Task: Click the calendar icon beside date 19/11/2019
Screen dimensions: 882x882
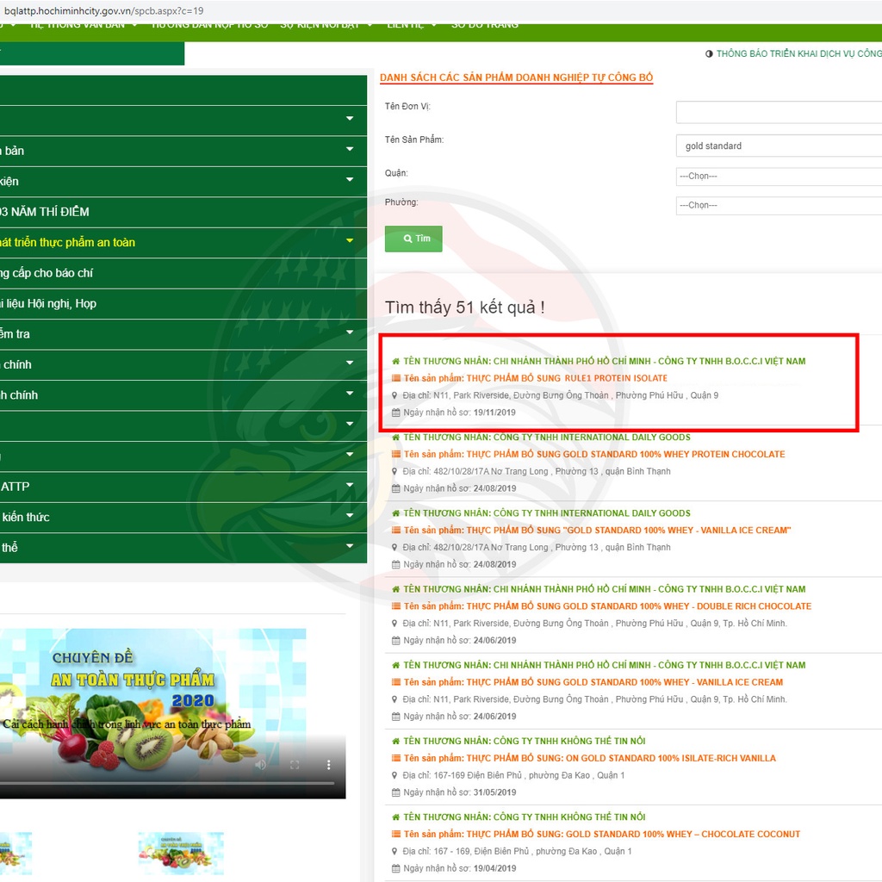Action: point(396,413)
